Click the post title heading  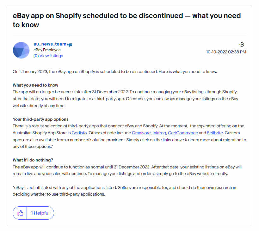pos(127,20)
